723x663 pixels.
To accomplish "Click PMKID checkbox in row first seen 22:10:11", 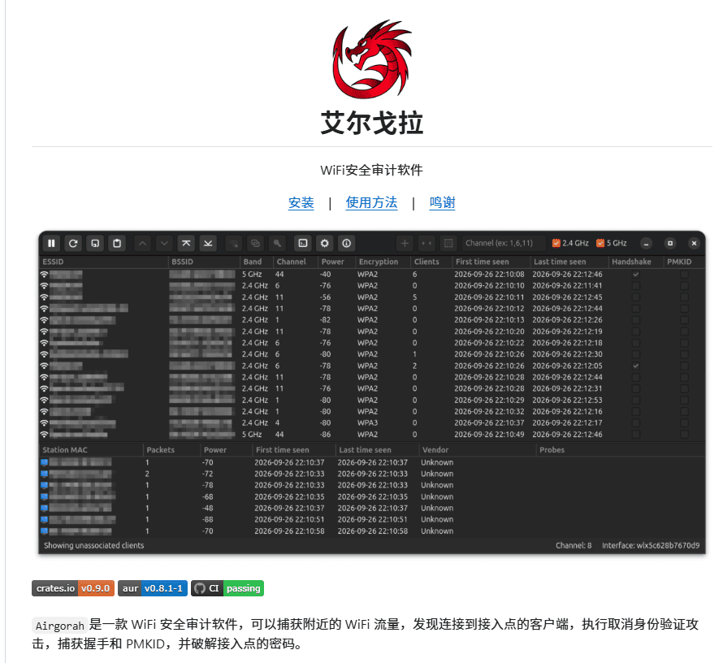I will [x=684, y=297].
